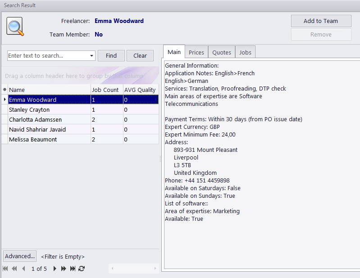The height and width of the screenshot is (278, 360).
Task: Sort by the Name column header
Action: [50, 90]
